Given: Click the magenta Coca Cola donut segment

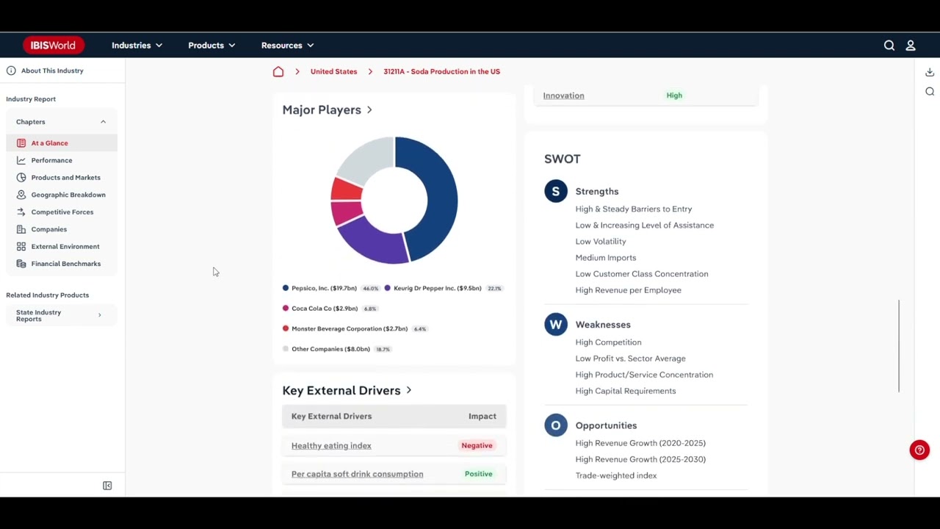Looking at the screenshot, I should click(347, 214).
